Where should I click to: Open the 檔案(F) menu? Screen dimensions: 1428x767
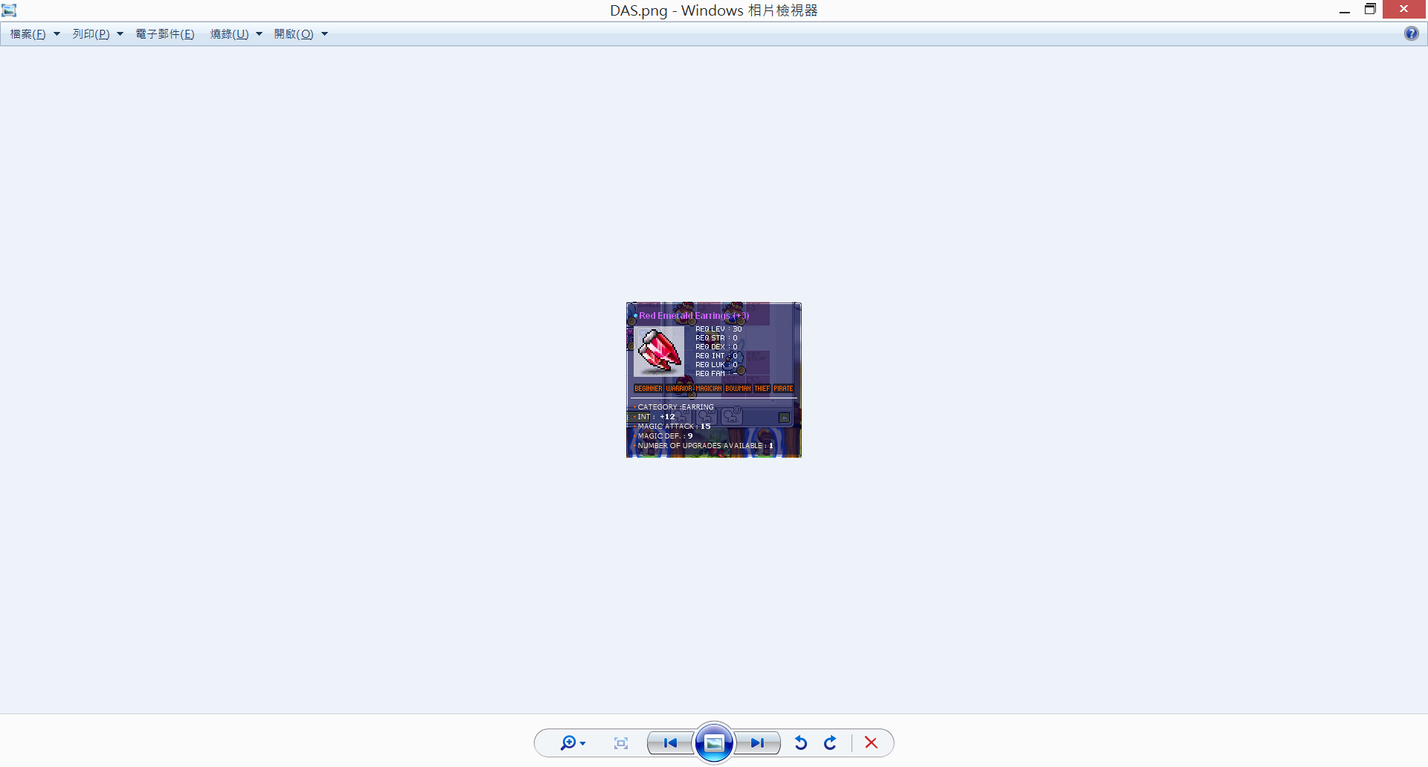click(x=28, y=34)
